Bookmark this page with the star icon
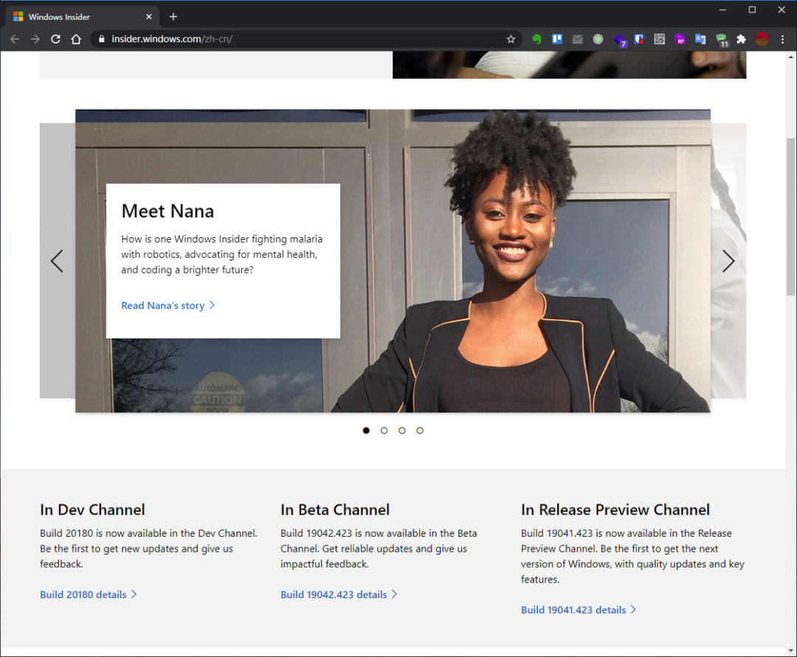This screenshot has height=657, width=797. (x=511, y=39)
